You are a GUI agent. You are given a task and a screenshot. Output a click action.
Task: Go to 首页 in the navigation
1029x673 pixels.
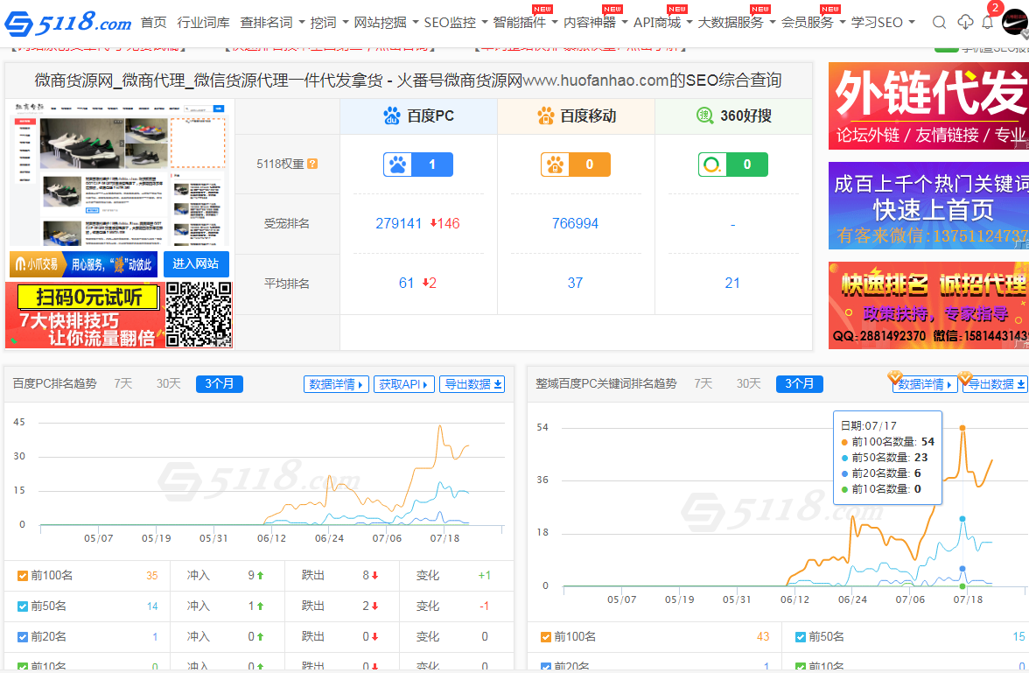[x=154, y=23]
